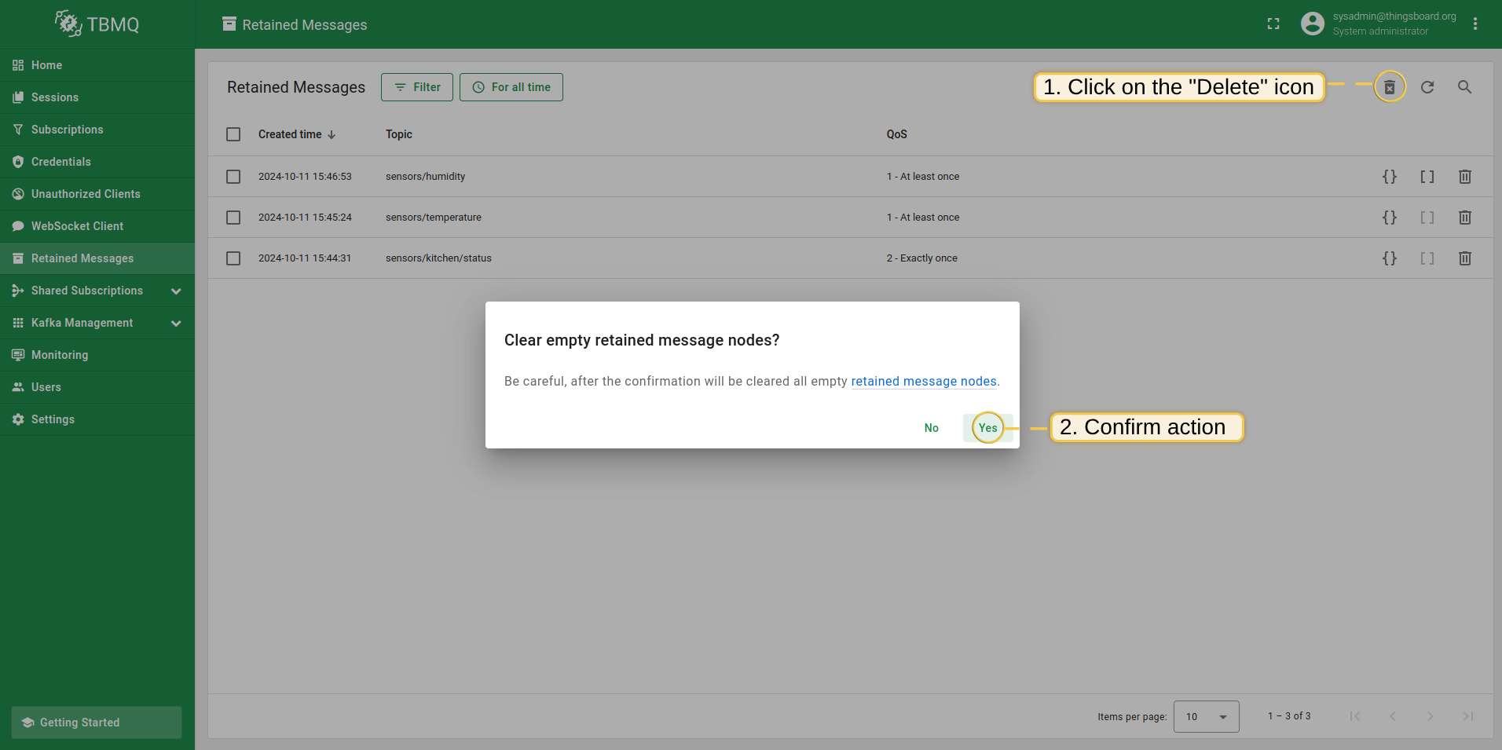Select the checkbox for sensors/humidity row

(233, 176)
